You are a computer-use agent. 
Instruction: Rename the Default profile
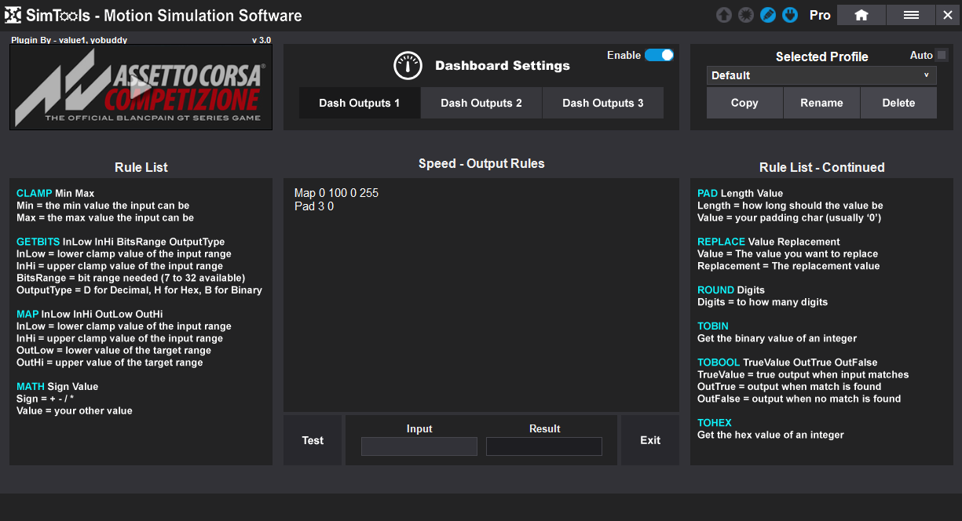tap(821, 103)
